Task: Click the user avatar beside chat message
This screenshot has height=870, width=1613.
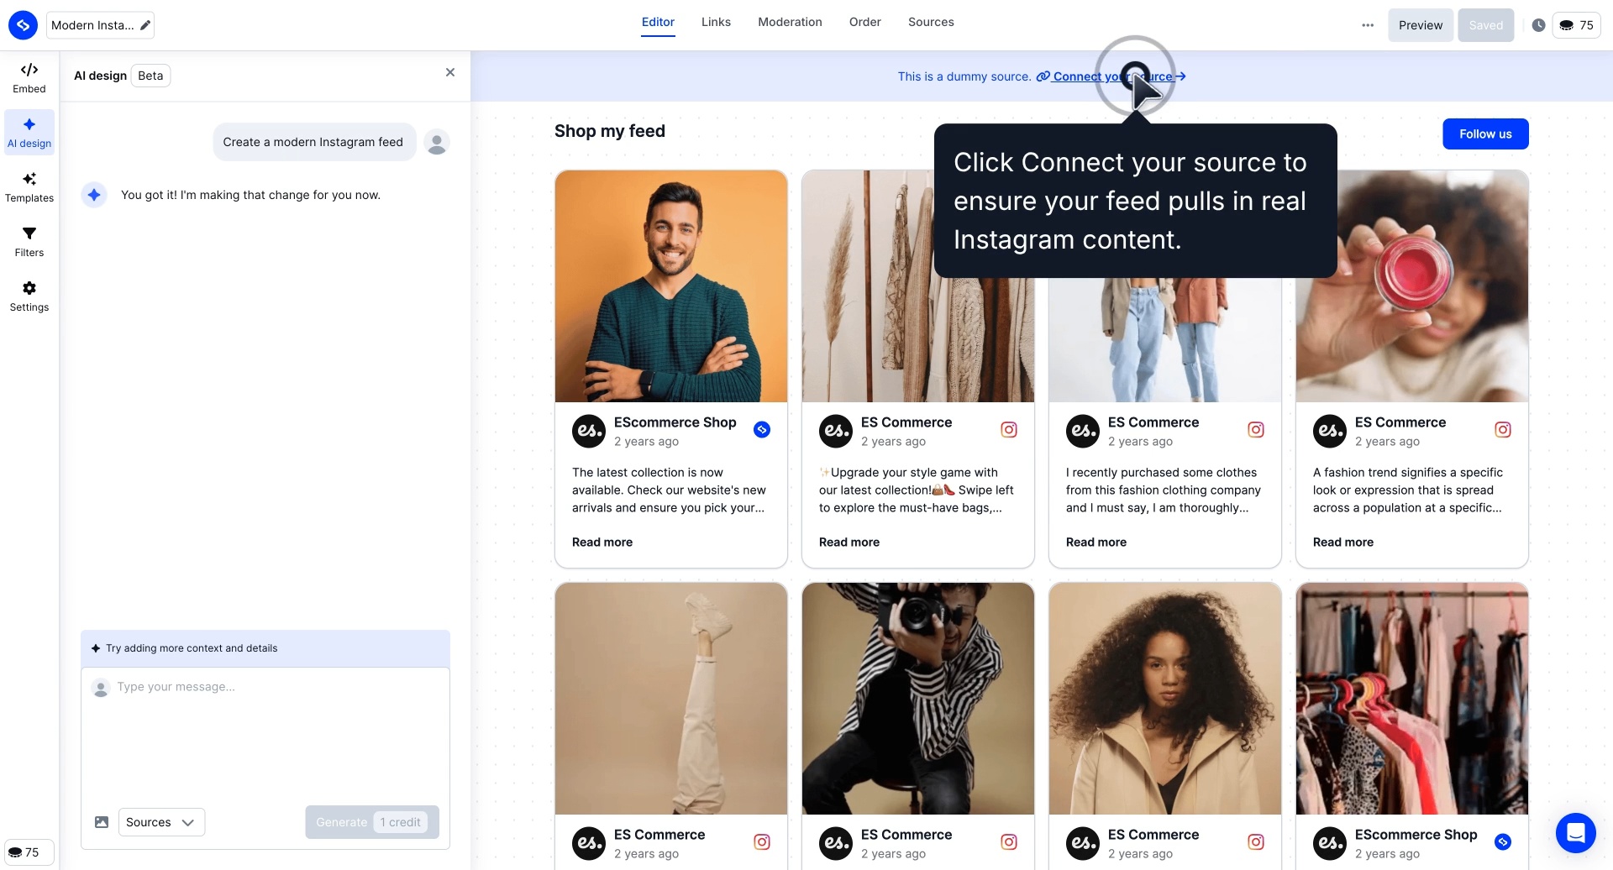Action: [437, 143]
